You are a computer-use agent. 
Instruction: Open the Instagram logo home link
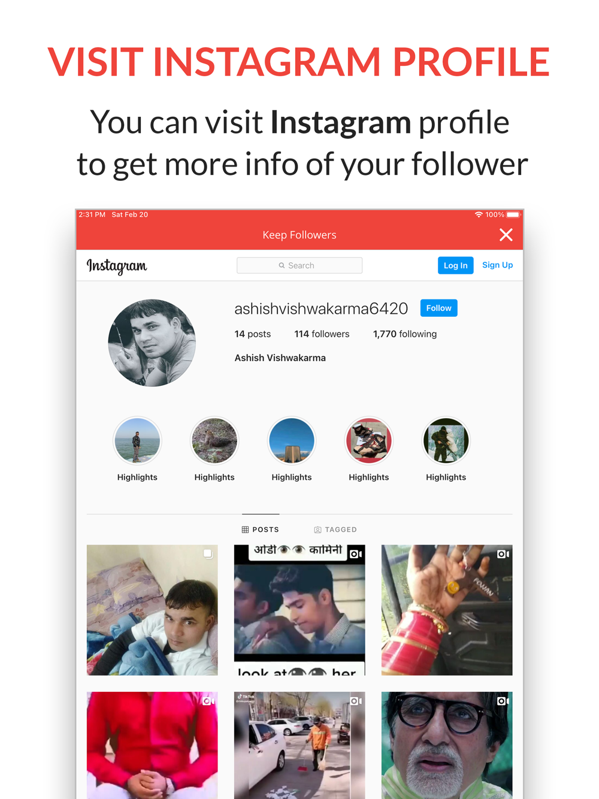pyautogui.click(x=117, y=266)
